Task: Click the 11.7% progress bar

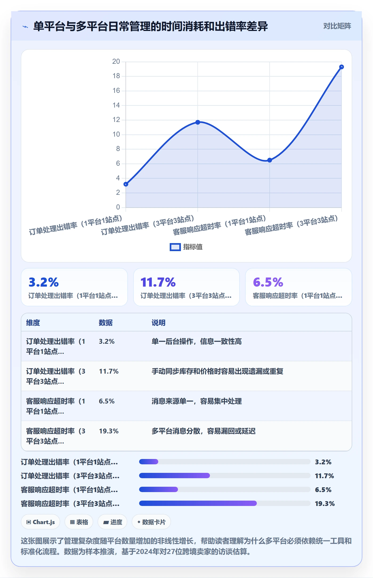Action: (225, 476)
